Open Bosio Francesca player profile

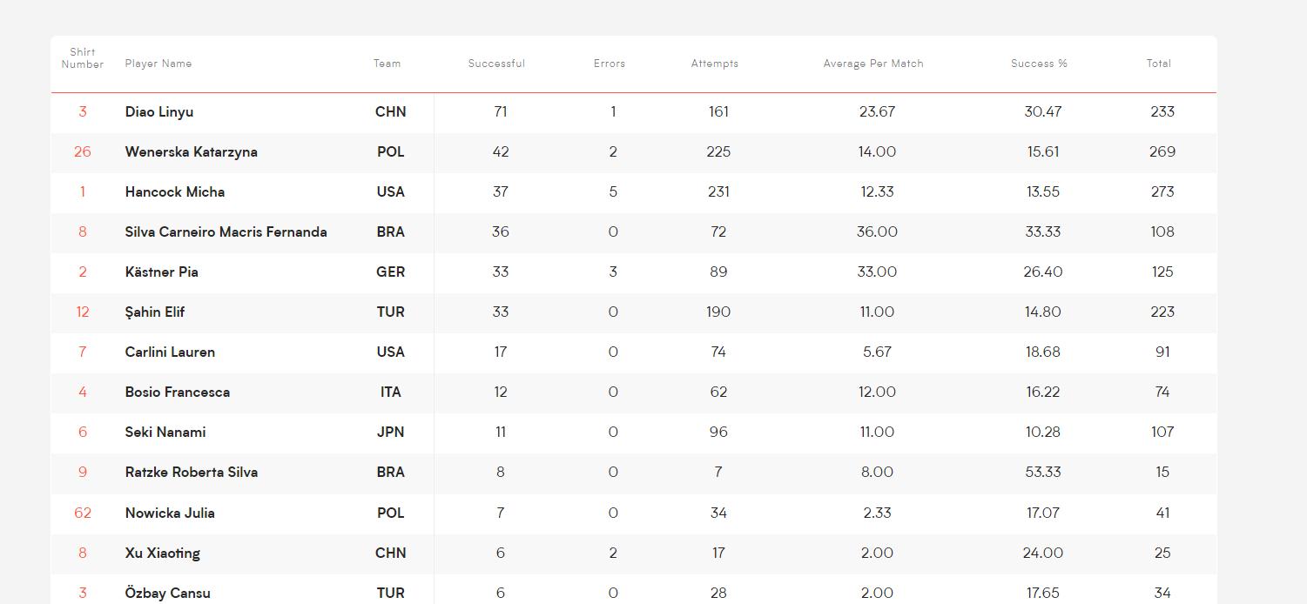point(178,393)
